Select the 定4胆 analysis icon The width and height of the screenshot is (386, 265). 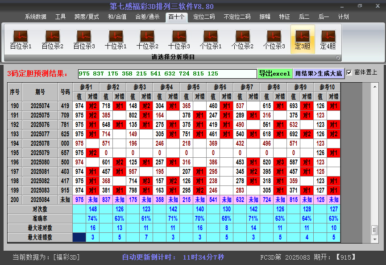coord(328,39)
